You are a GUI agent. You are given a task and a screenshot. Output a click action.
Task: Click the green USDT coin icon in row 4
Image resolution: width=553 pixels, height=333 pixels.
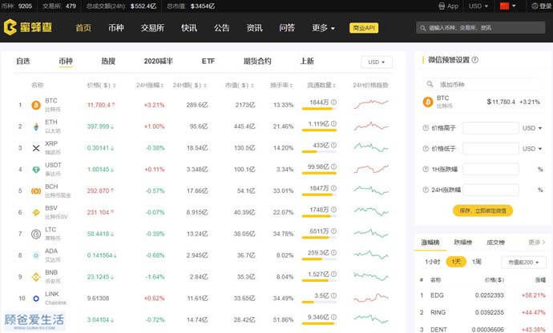click(x=36, y=170)
